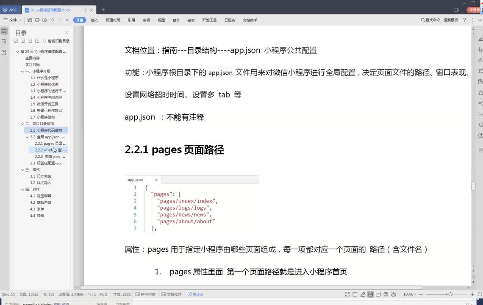Open the 引用 ribbon tab
483x305 pixels.
pos(131,20)
